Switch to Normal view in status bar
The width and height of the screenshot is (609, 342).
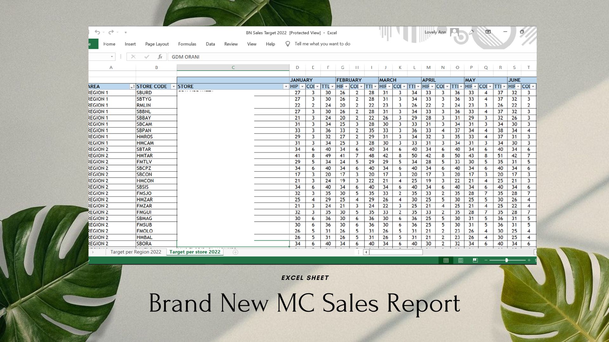click(x=446, y=260)
